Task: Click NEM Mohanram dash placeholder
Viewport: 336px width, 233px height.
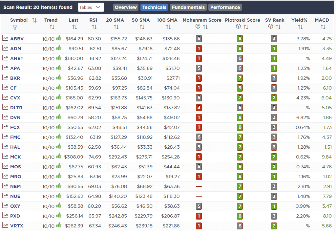Action: [199, 186]
